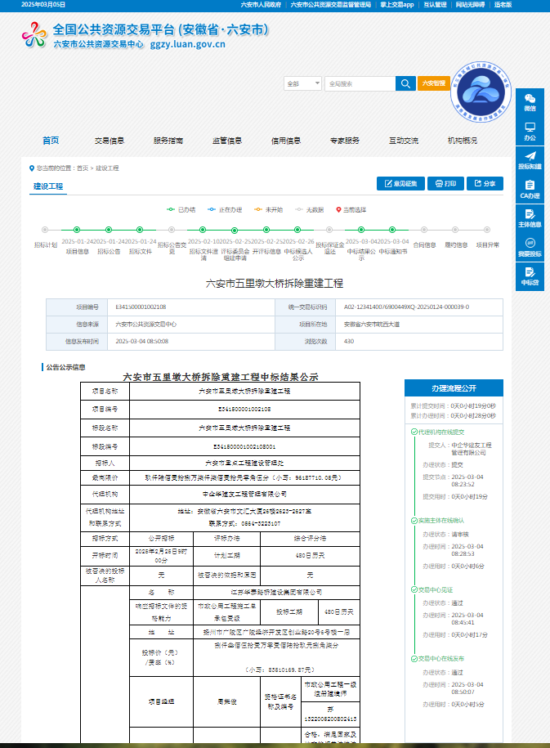Click ggzy.luan.gov.cn site address text
Image resolution: width=550 pixels, height=748 pixels.
pyautogui.click(x=187, y=44)
